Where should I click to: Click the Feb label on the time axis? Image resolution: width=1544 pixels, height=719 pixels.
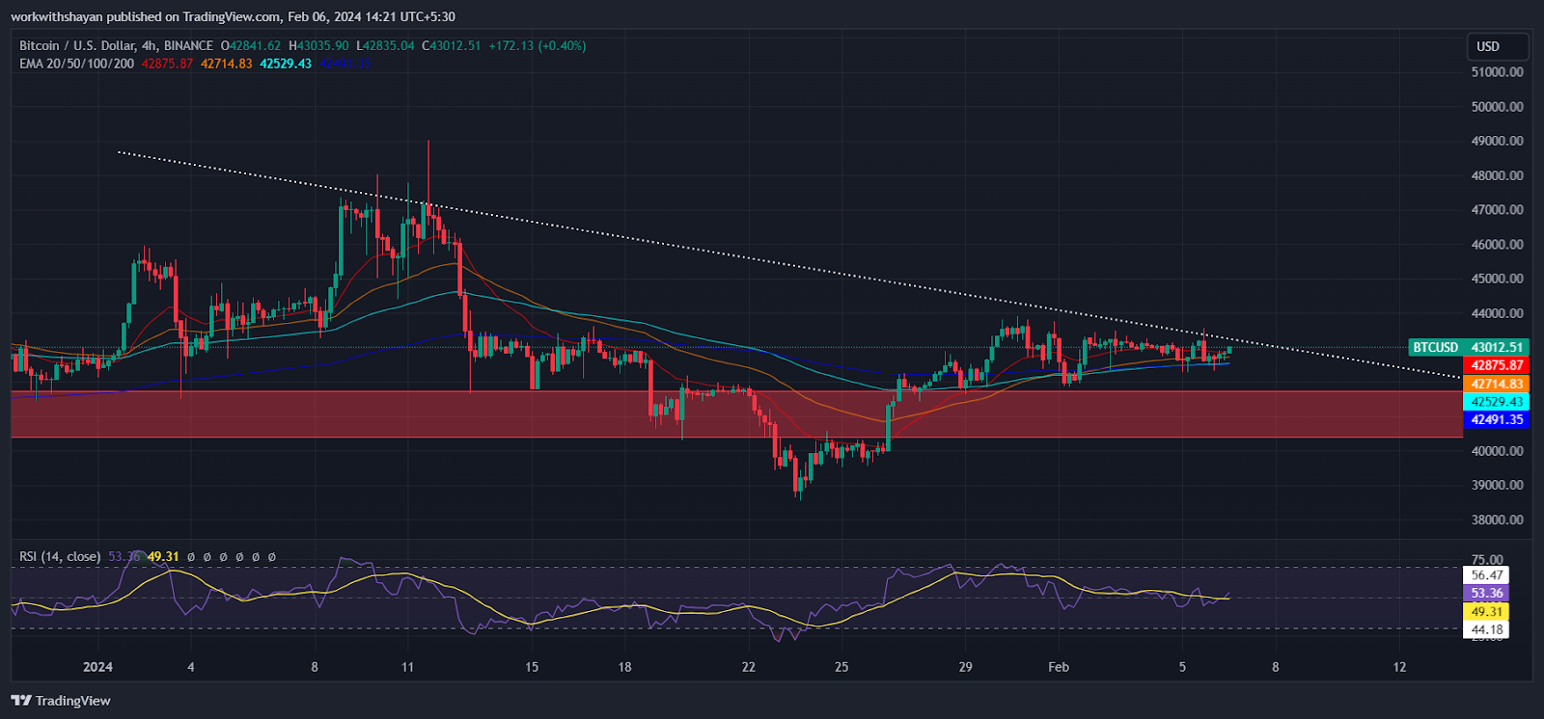point(1059,667)
